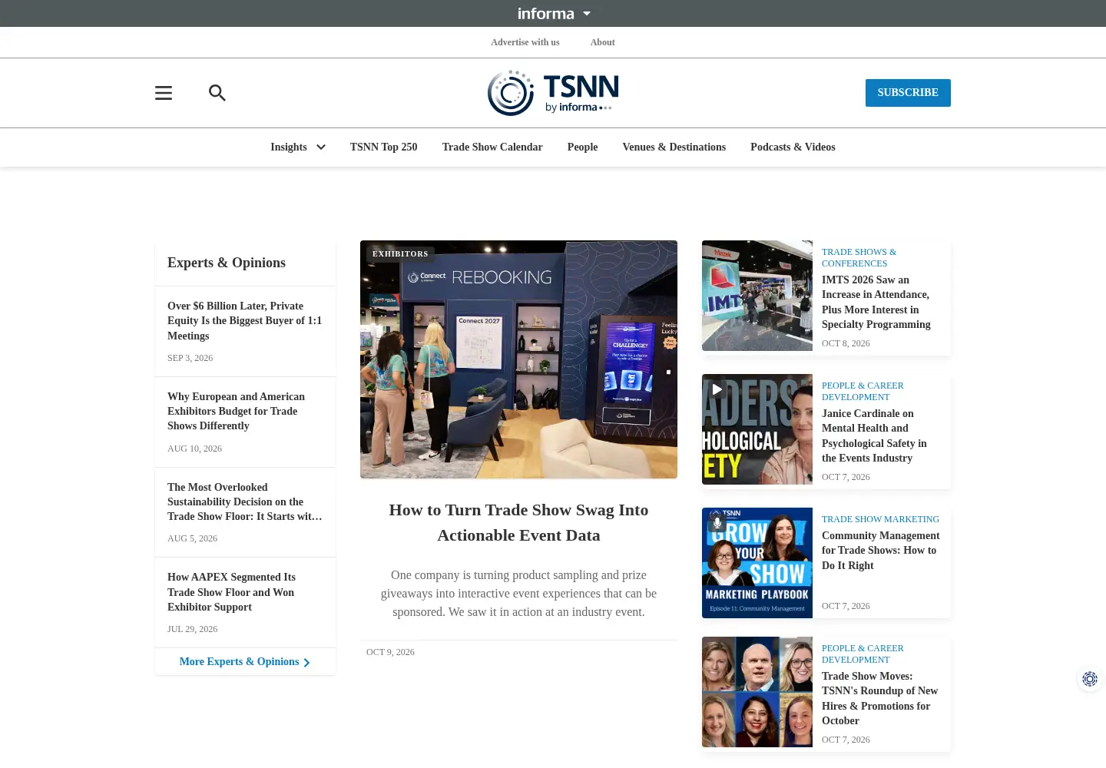Open the search magnifier icon

click(x=217, y=93)
